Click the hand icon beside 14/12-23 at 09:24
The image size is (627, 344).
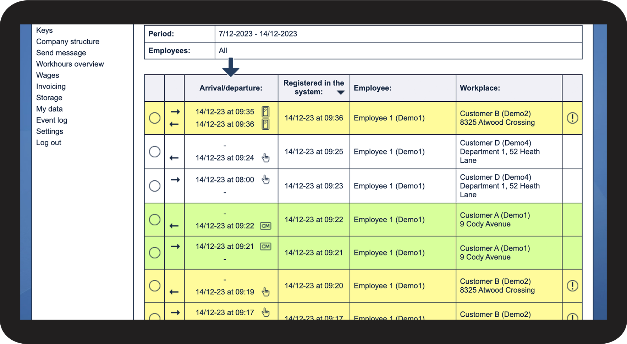click(265, 158)
